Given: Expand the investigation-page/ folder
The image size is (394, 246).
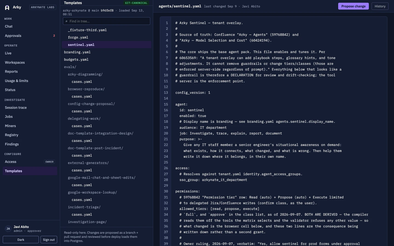Looking at the screenshot, I should (106, 222).
